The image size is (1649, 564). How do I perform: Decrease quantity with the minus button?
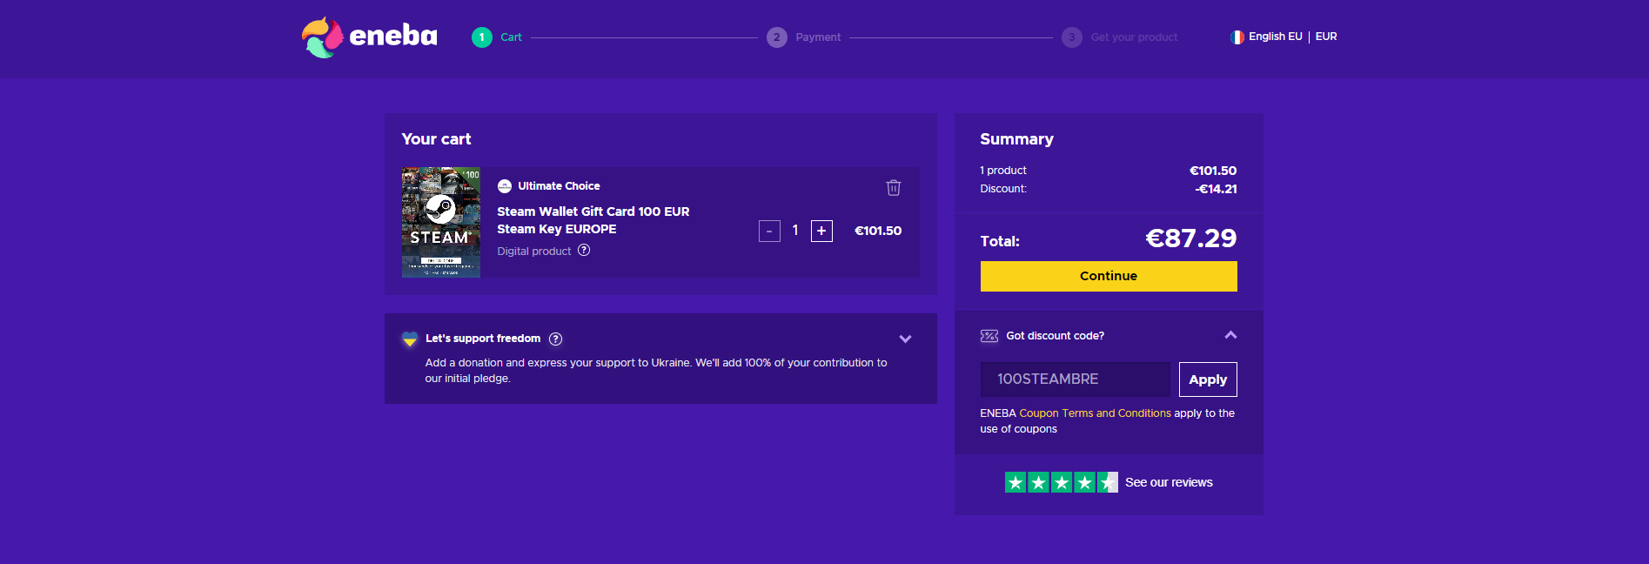tap(769, 231)
